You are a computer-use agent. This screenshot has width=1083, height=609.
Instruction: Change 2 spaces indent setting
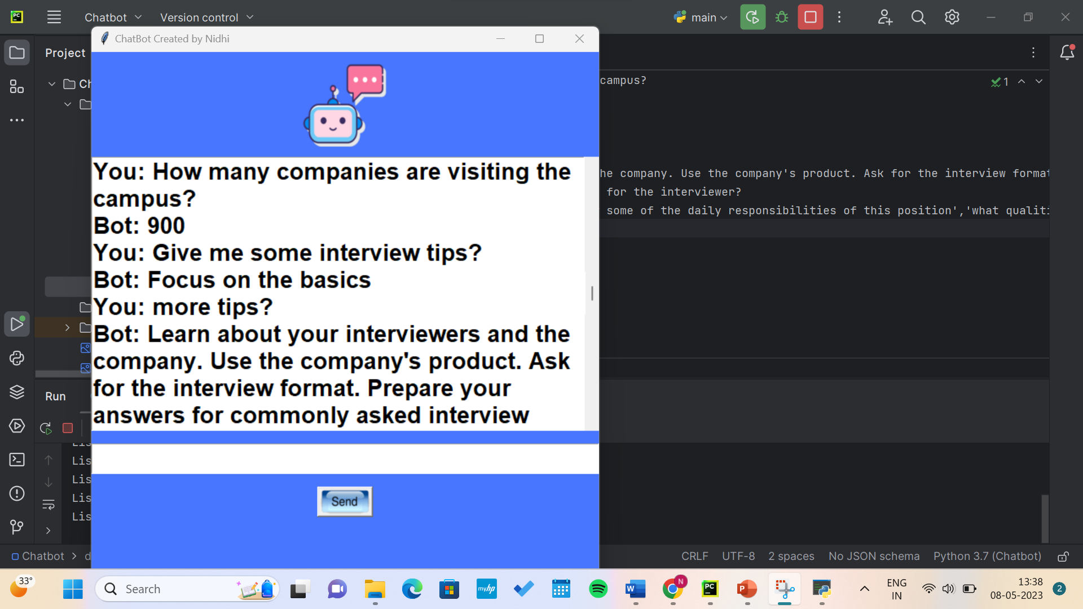point(791,557)
